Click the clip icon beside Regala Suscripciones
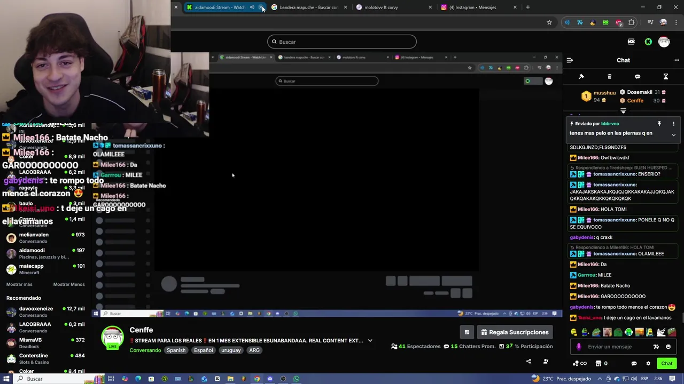This screenshot has width=684, height=384. click(x=467, y=332)
